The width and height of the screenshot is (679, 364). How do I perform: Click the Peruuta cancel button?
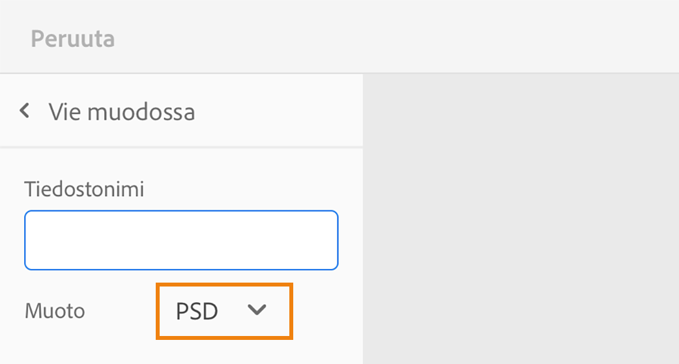72,39
